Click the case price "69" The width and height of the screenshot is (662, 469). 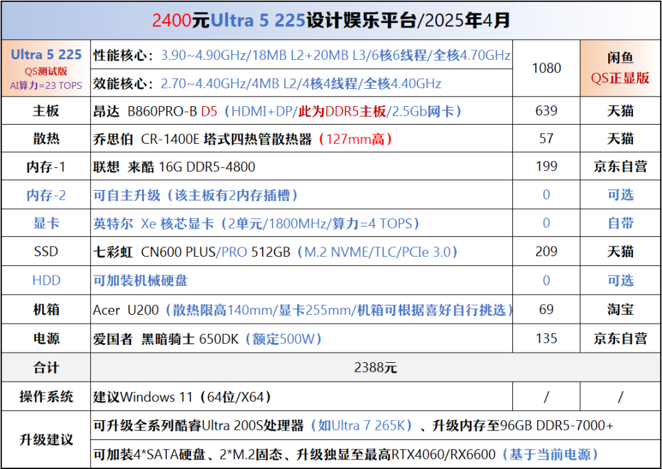click(x=546, y=309)
